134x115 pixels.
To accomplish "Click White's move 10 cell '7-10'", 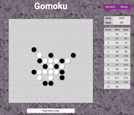I will tap(117, 73).
